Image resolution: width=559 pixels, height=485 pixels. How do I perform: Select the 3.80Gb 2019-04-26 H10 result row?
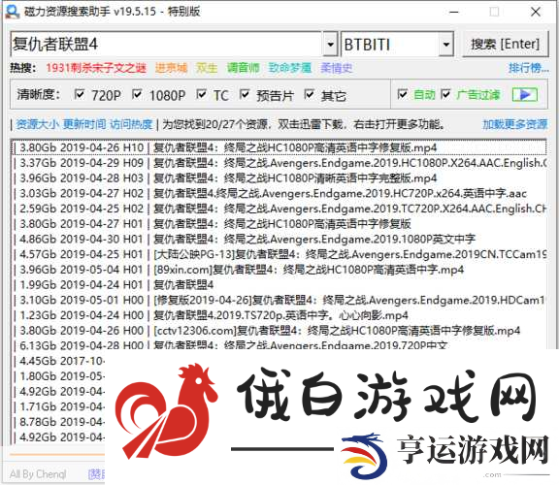[x=279, y=147]
